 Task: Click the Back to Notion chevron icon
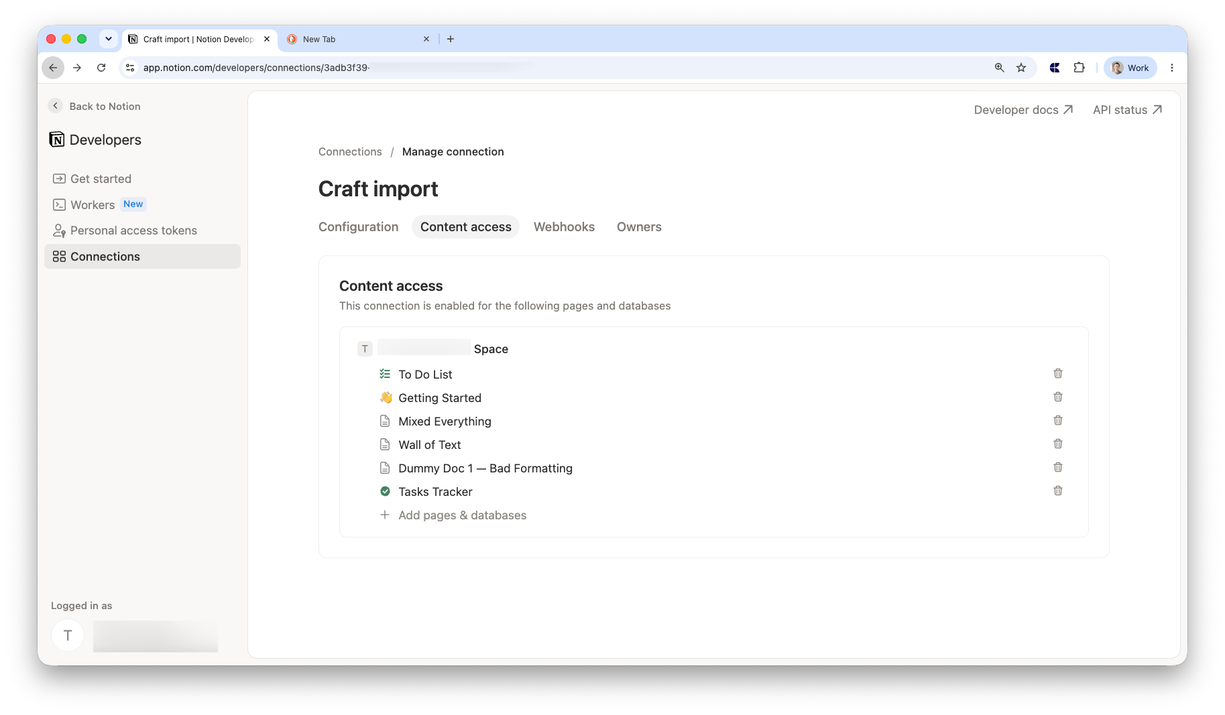click(x=56, y=106)
